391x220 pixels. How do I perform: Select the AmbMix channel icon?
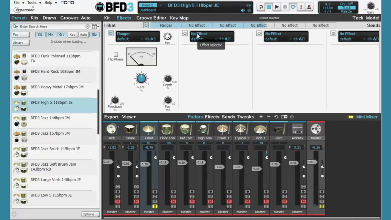pyautogui.click(x=297, y=129)
